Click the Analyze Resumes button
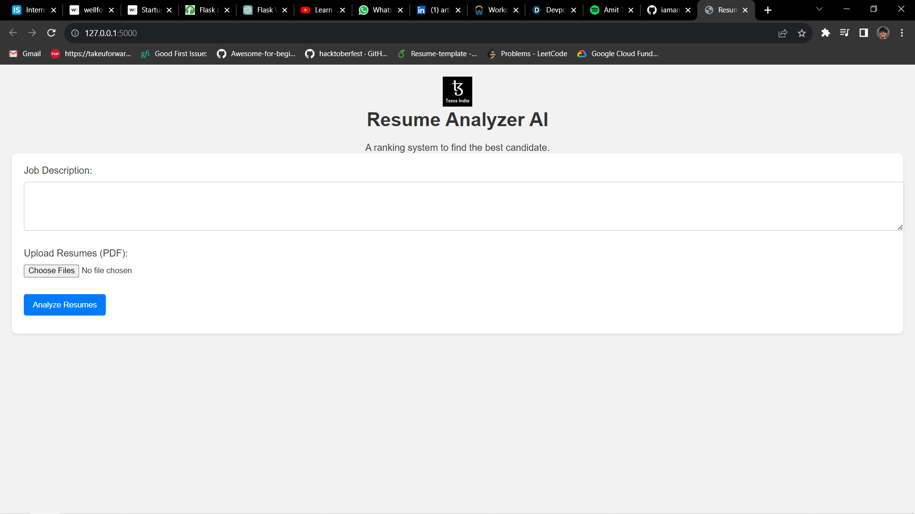 [x=65, y=305]
